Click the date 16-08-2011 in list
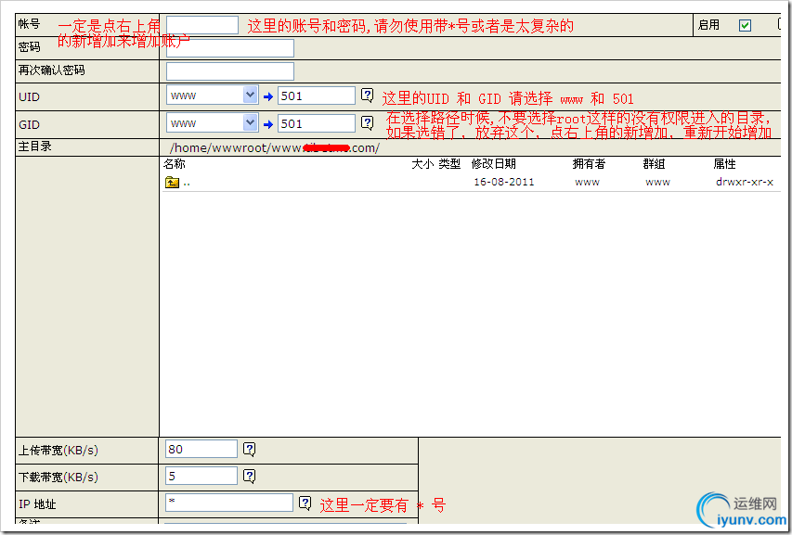792x535 pixels. [503, 182]
